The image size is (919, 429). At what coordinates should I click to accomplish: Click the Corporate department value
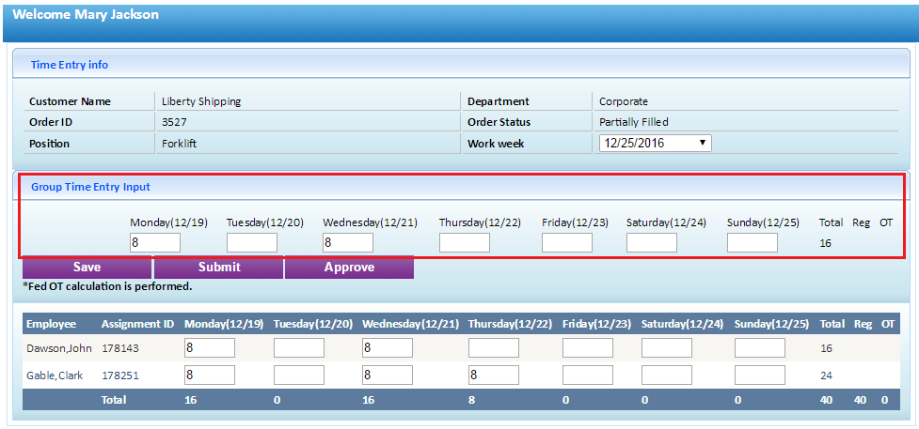tap(624, 101)
